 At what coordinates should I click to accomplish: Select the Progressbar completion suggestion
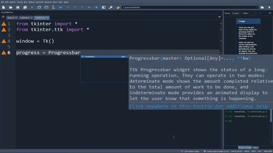coord(105,57)
